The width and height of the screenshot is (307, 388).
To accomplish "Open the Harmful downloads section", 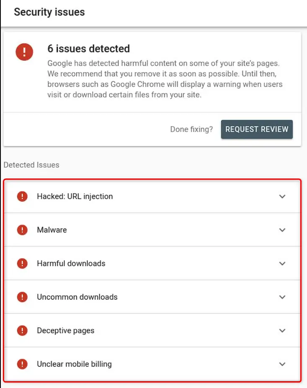I will [x=282, y=263].
